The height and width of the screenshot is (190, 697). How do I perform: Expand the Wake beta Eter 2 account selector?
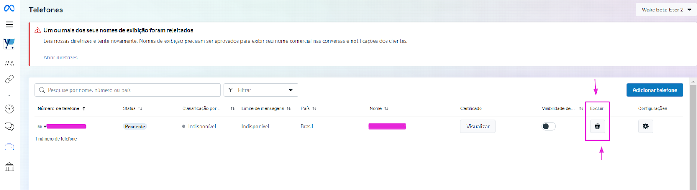click(x=666, y=10)
